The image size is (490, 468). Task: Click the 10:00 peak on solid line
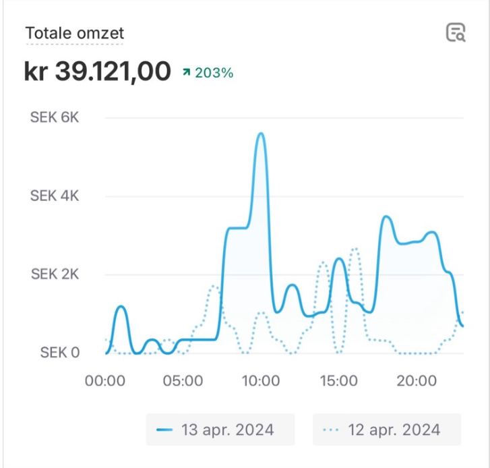pyautogui.click(x=261, y=134)
